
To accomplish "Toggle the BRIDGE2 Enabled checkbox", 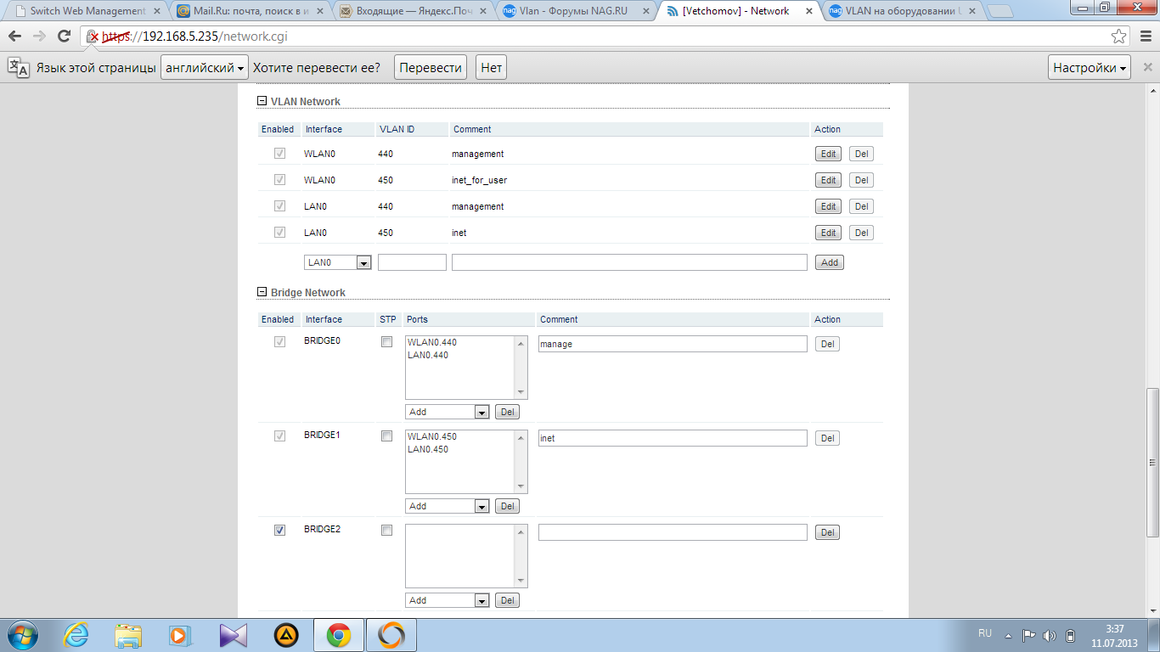I will click(279, 531).
